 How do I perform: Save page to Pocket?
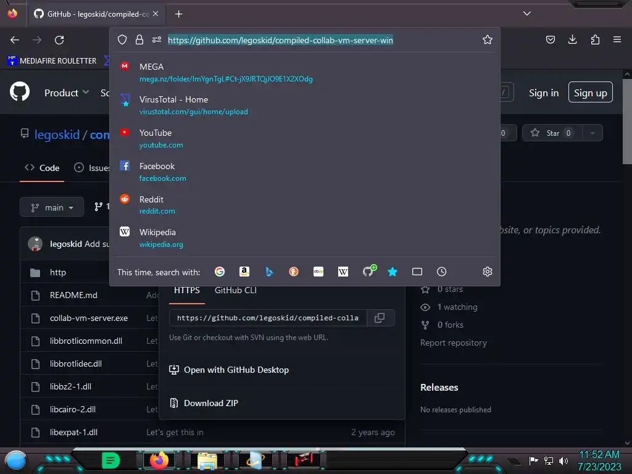point(550,39)
